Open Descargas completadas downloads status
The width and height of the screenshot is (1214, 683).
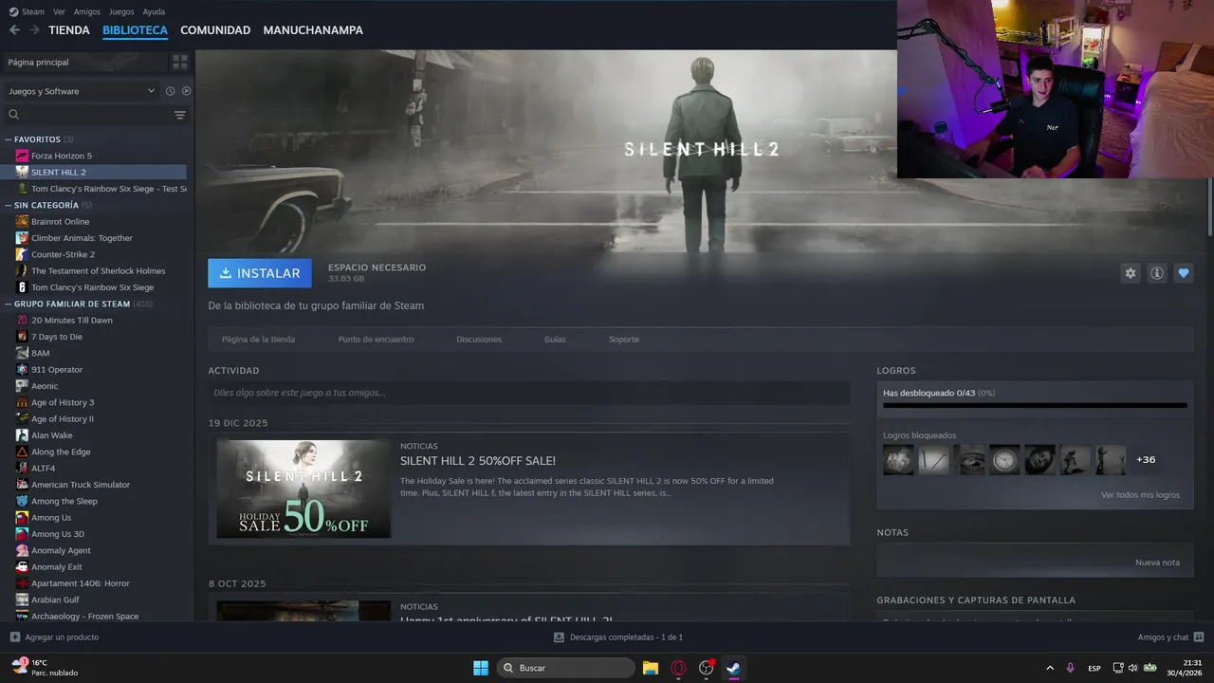coord(618,637)
